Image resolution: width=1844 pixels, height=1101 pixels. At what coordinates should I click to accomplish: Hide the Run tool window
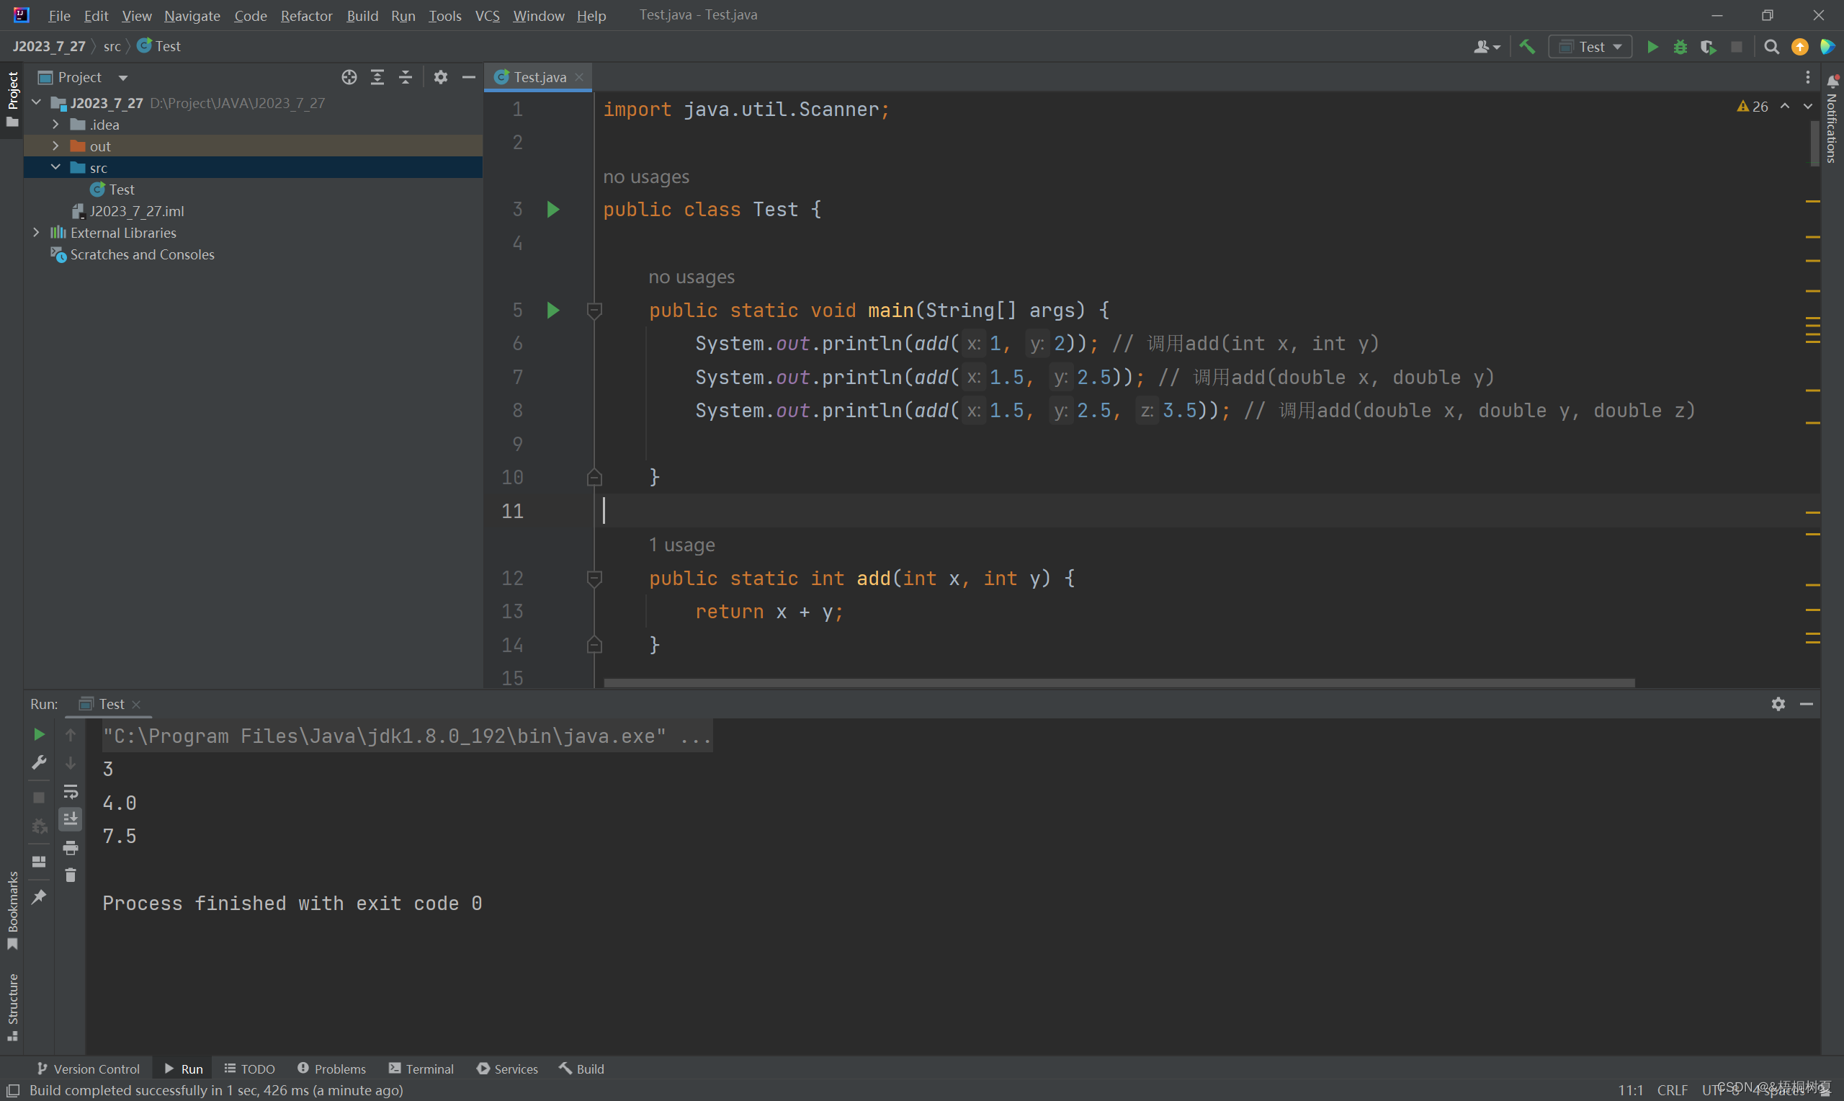point(1807,703)
